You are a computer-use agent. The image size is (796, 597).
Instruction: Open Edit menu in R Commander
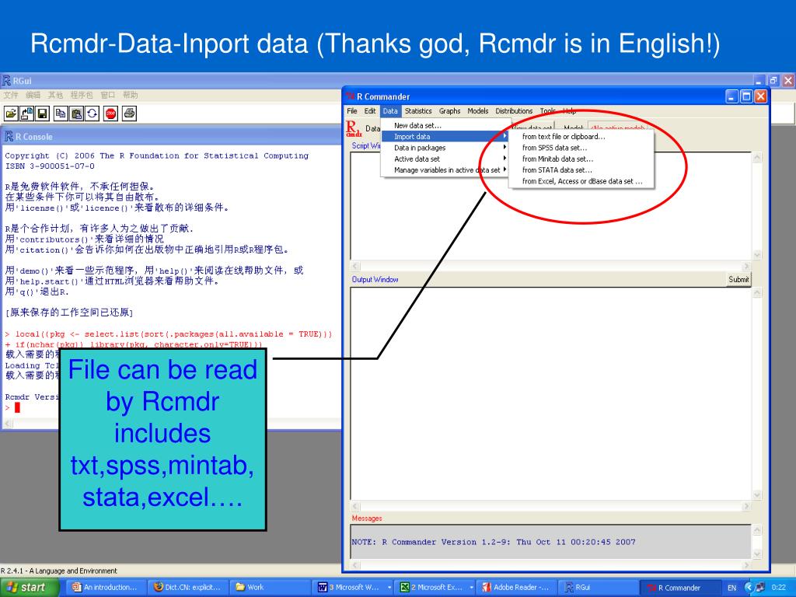(370, 110)
